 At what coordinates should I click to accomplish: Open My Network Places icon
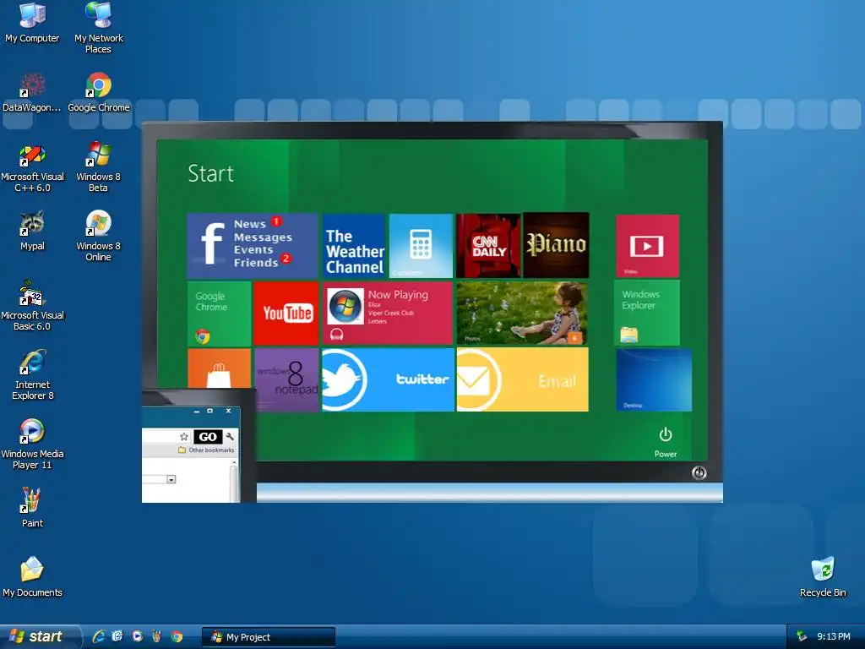tap(99, 28)
